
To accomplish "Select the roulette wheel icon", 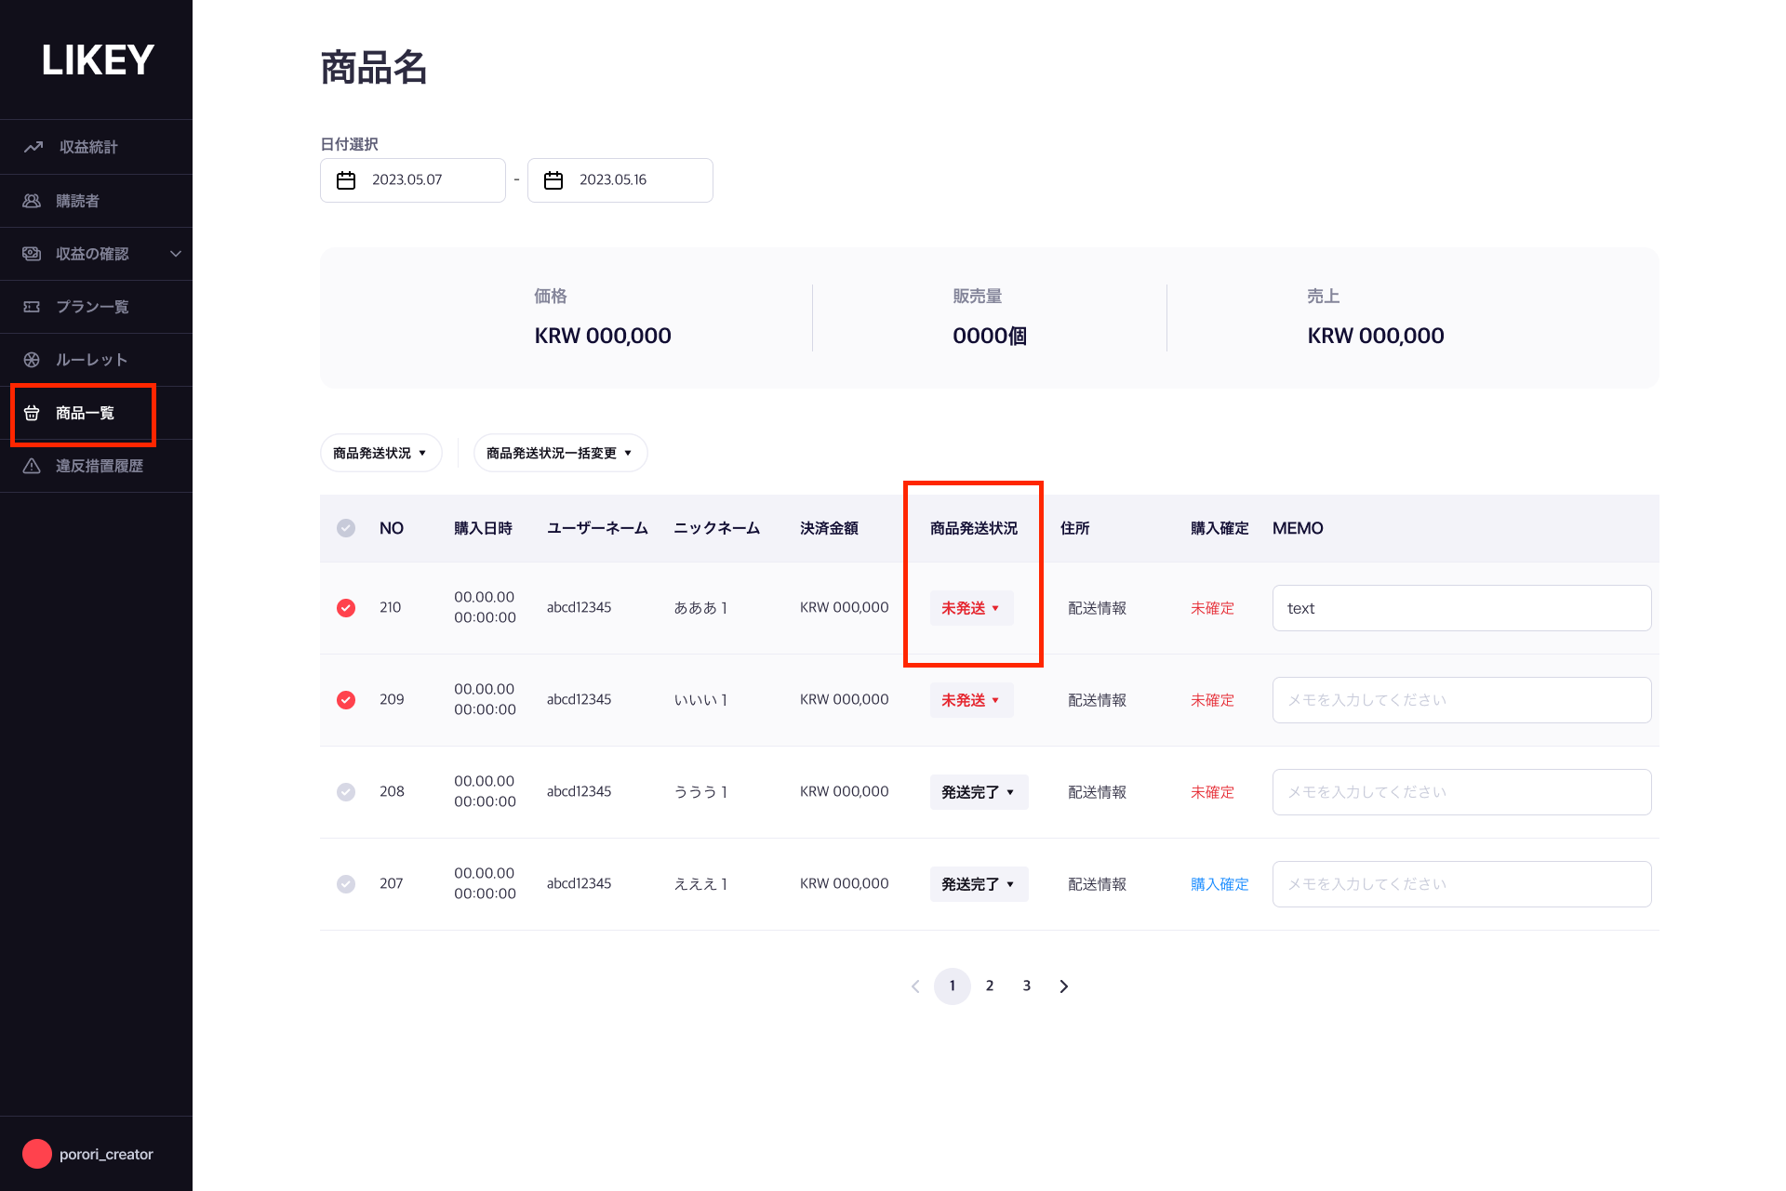I will [32, 360].
